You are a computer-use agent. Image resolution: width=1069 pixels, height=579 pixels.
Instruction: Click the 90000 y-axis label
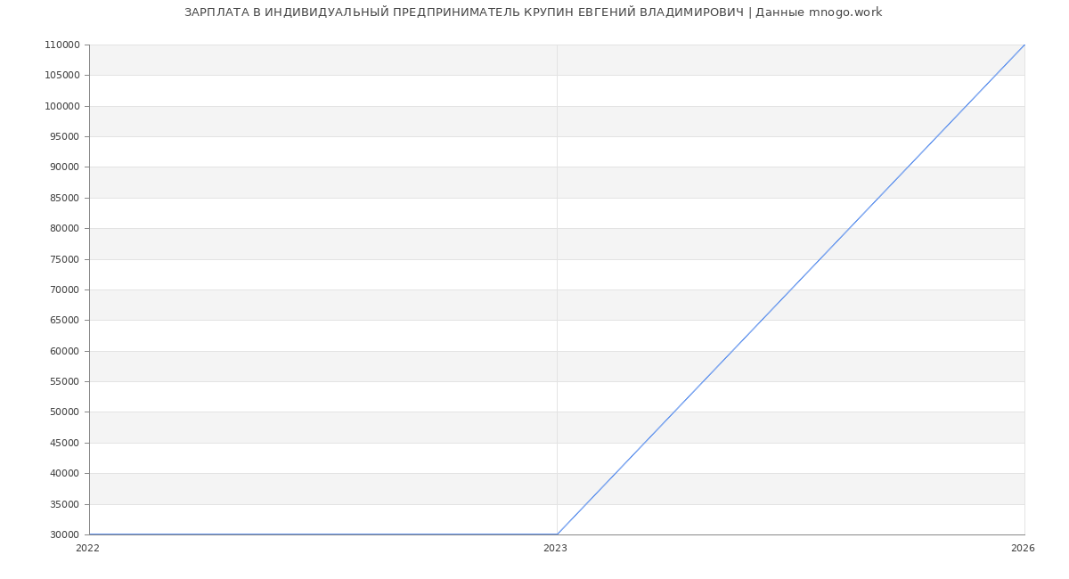pyautogui.click(x=64, y=167)
